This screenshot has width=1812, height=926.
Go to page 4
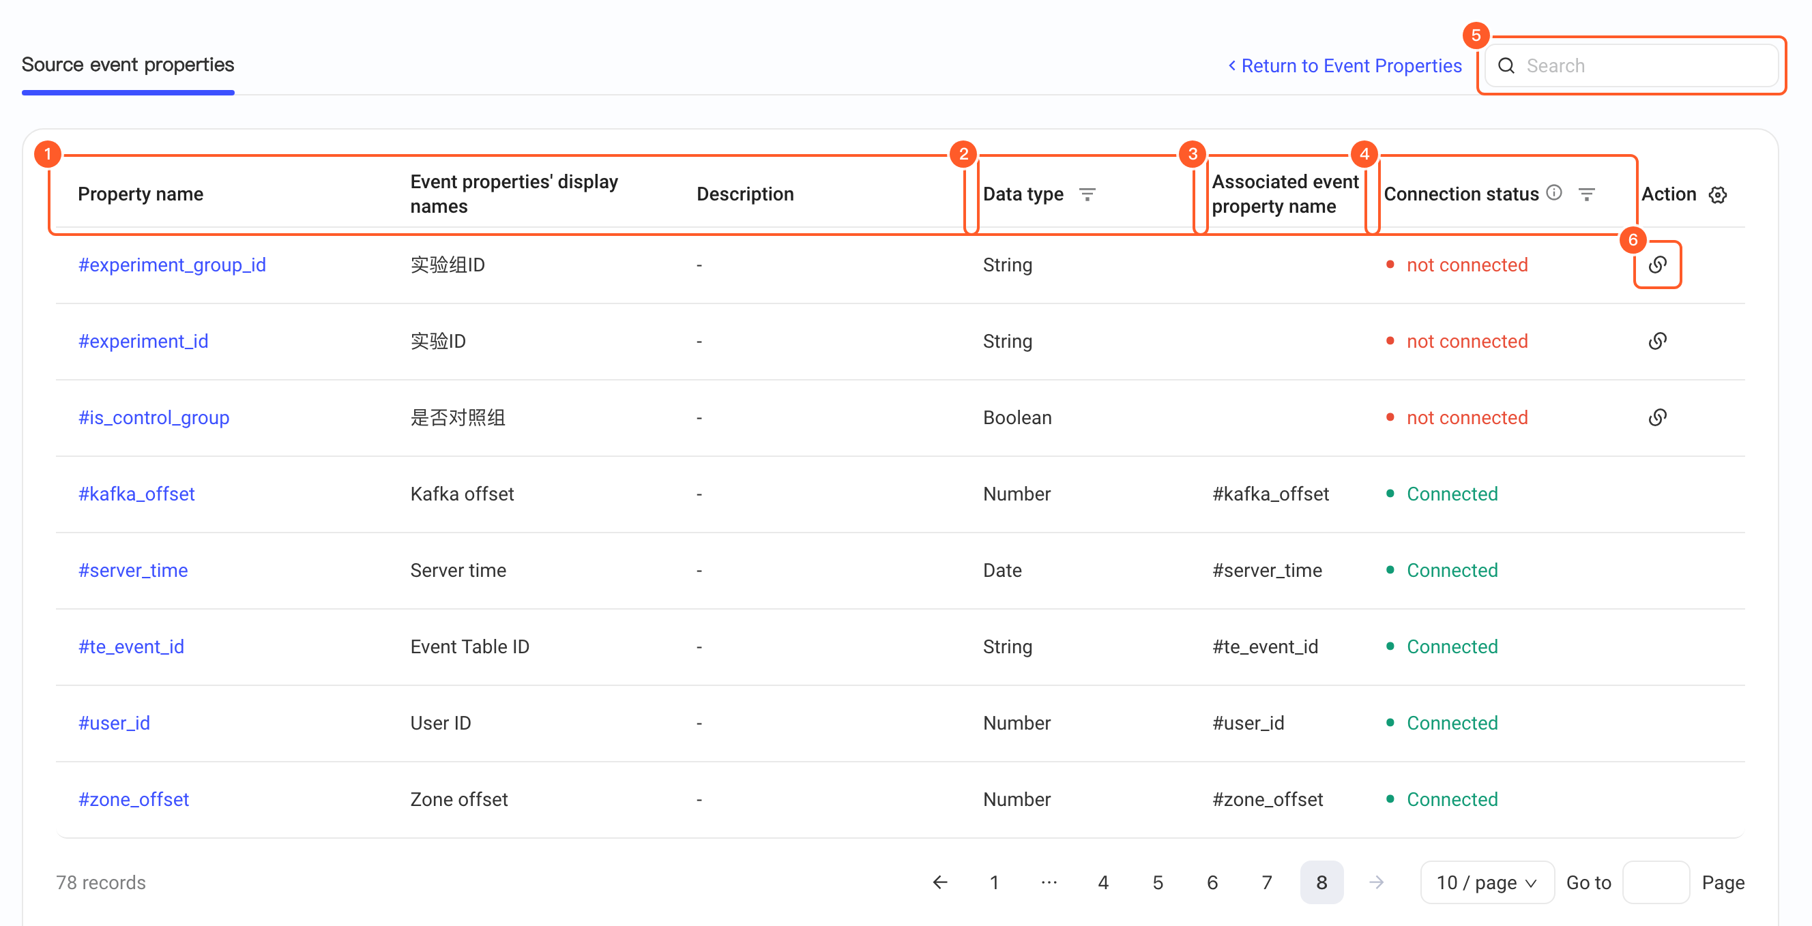(x=1103, y=882)
